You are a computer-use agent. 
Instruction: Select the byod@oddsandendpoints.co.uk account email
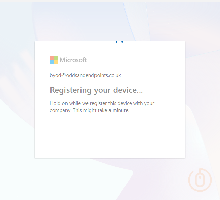pyautogui.click(x=85, y=75)
